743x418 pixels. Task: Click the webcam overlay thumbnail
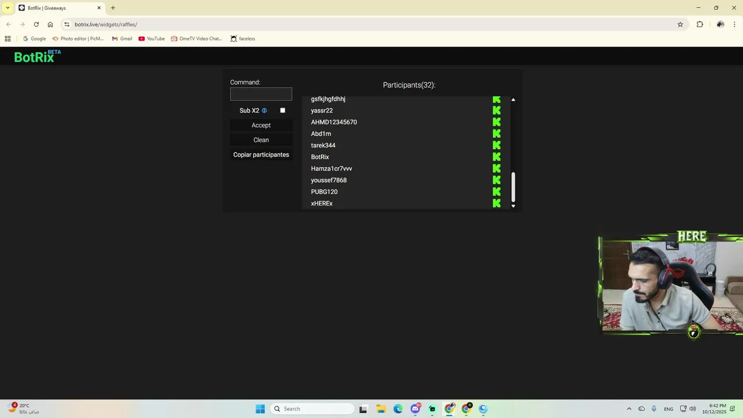click(x=670, y=284)
